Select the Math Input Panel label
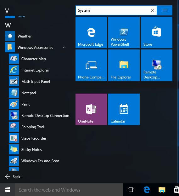The width and height of the screenshot is (179, 196). tap(36, 82)
